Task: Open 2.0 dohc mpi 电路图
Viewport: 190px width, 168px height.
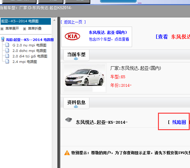Action: point(30,51)
